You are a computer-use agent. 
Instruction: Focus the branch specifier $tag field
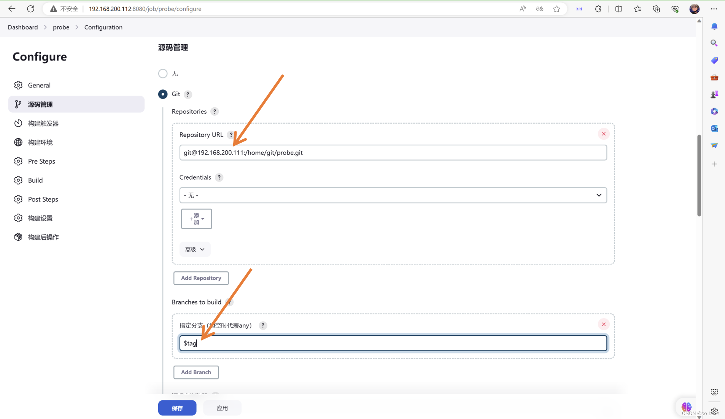(393, 343)
